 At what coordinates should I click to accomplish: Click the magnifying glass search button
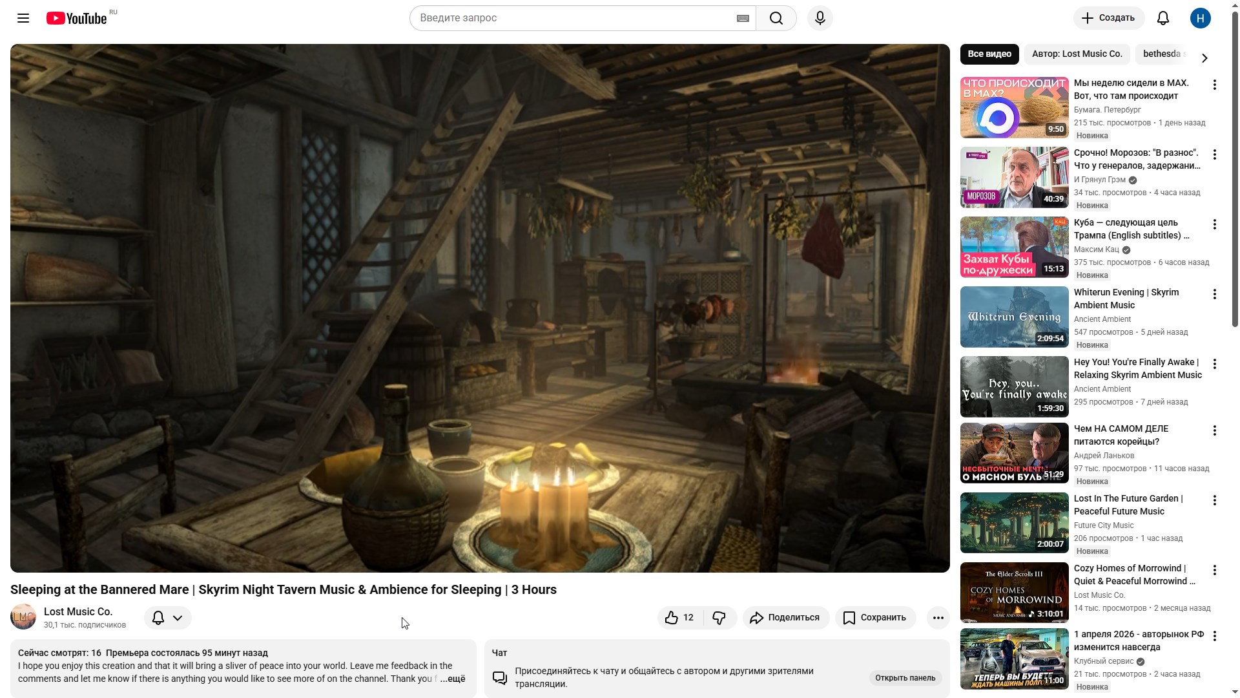point(776,18)
